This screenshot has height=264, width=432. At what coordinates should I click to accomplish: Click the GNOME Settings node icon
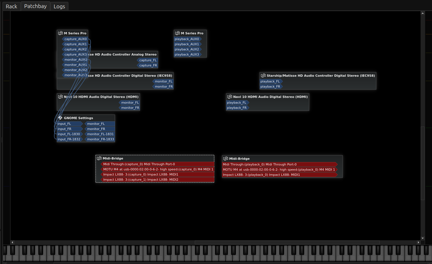[x=60, y=118]
